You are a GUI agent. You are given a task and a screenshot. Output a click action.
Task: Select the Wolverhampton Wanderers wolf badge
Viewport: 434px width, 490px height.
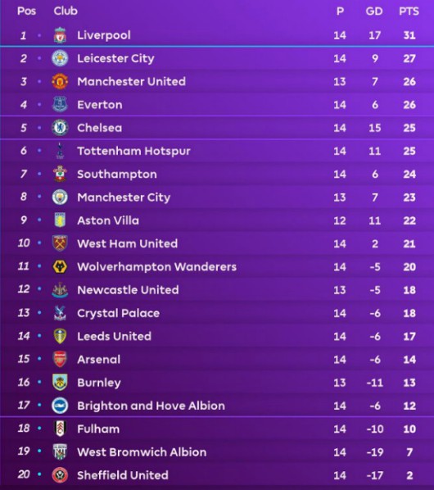click(60, 266)
